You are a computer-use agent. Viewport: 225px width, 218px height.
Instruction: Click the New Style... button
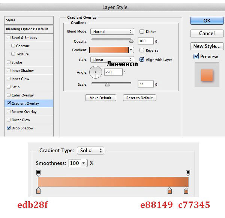coord(207,46)
